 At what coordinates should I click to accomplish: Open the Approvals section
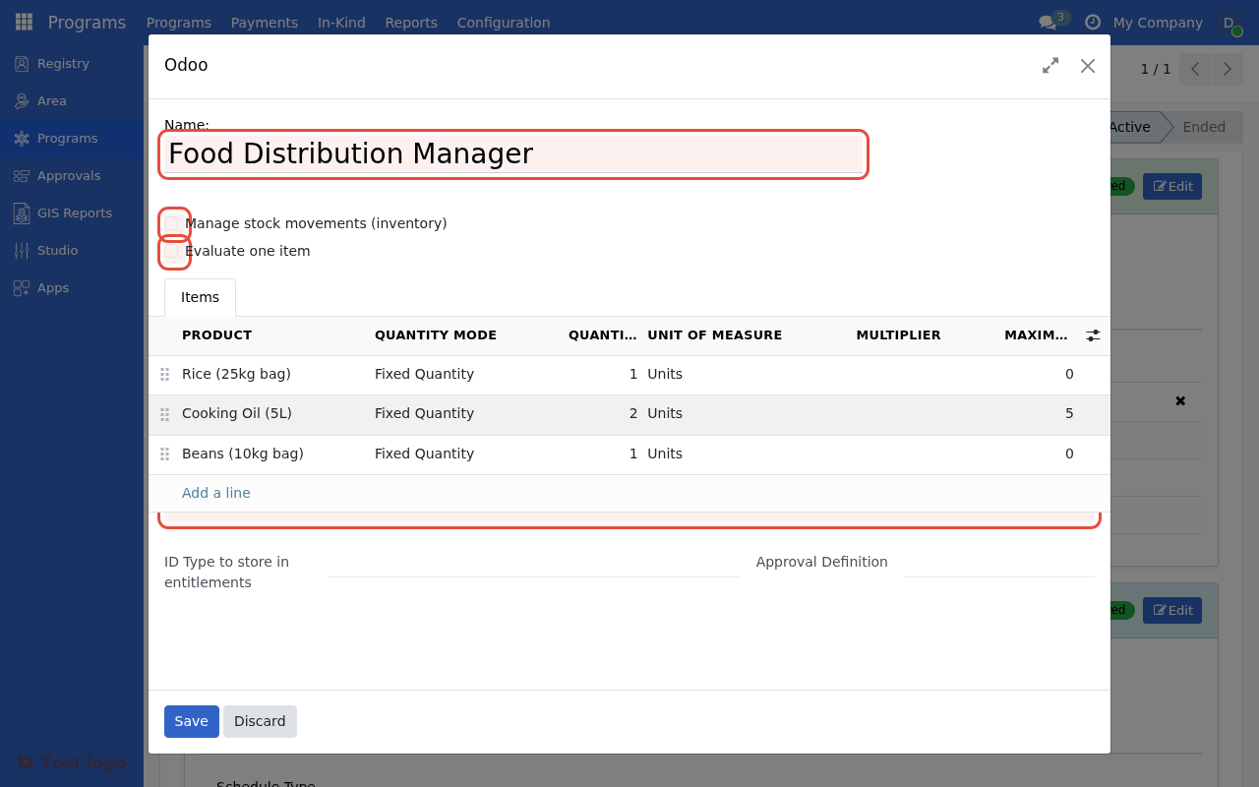tap(69, 175)
